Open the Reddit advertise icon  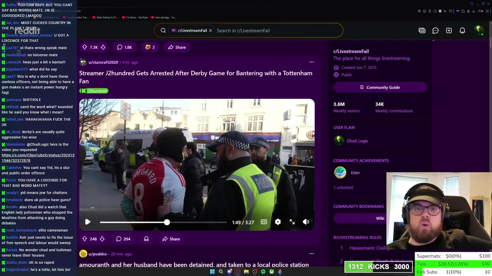click(x=422, y=30)
